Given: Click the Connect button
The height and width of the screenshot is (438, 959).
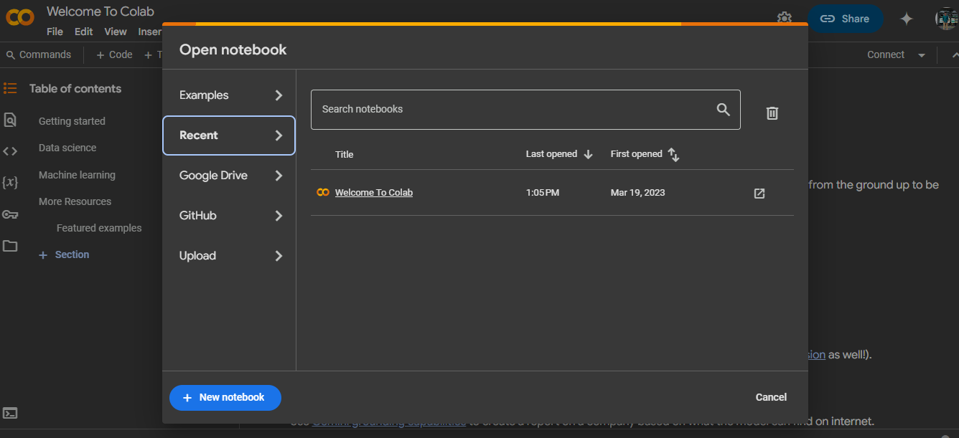Looking at the screenshot, I should click(x=886, y=54).
